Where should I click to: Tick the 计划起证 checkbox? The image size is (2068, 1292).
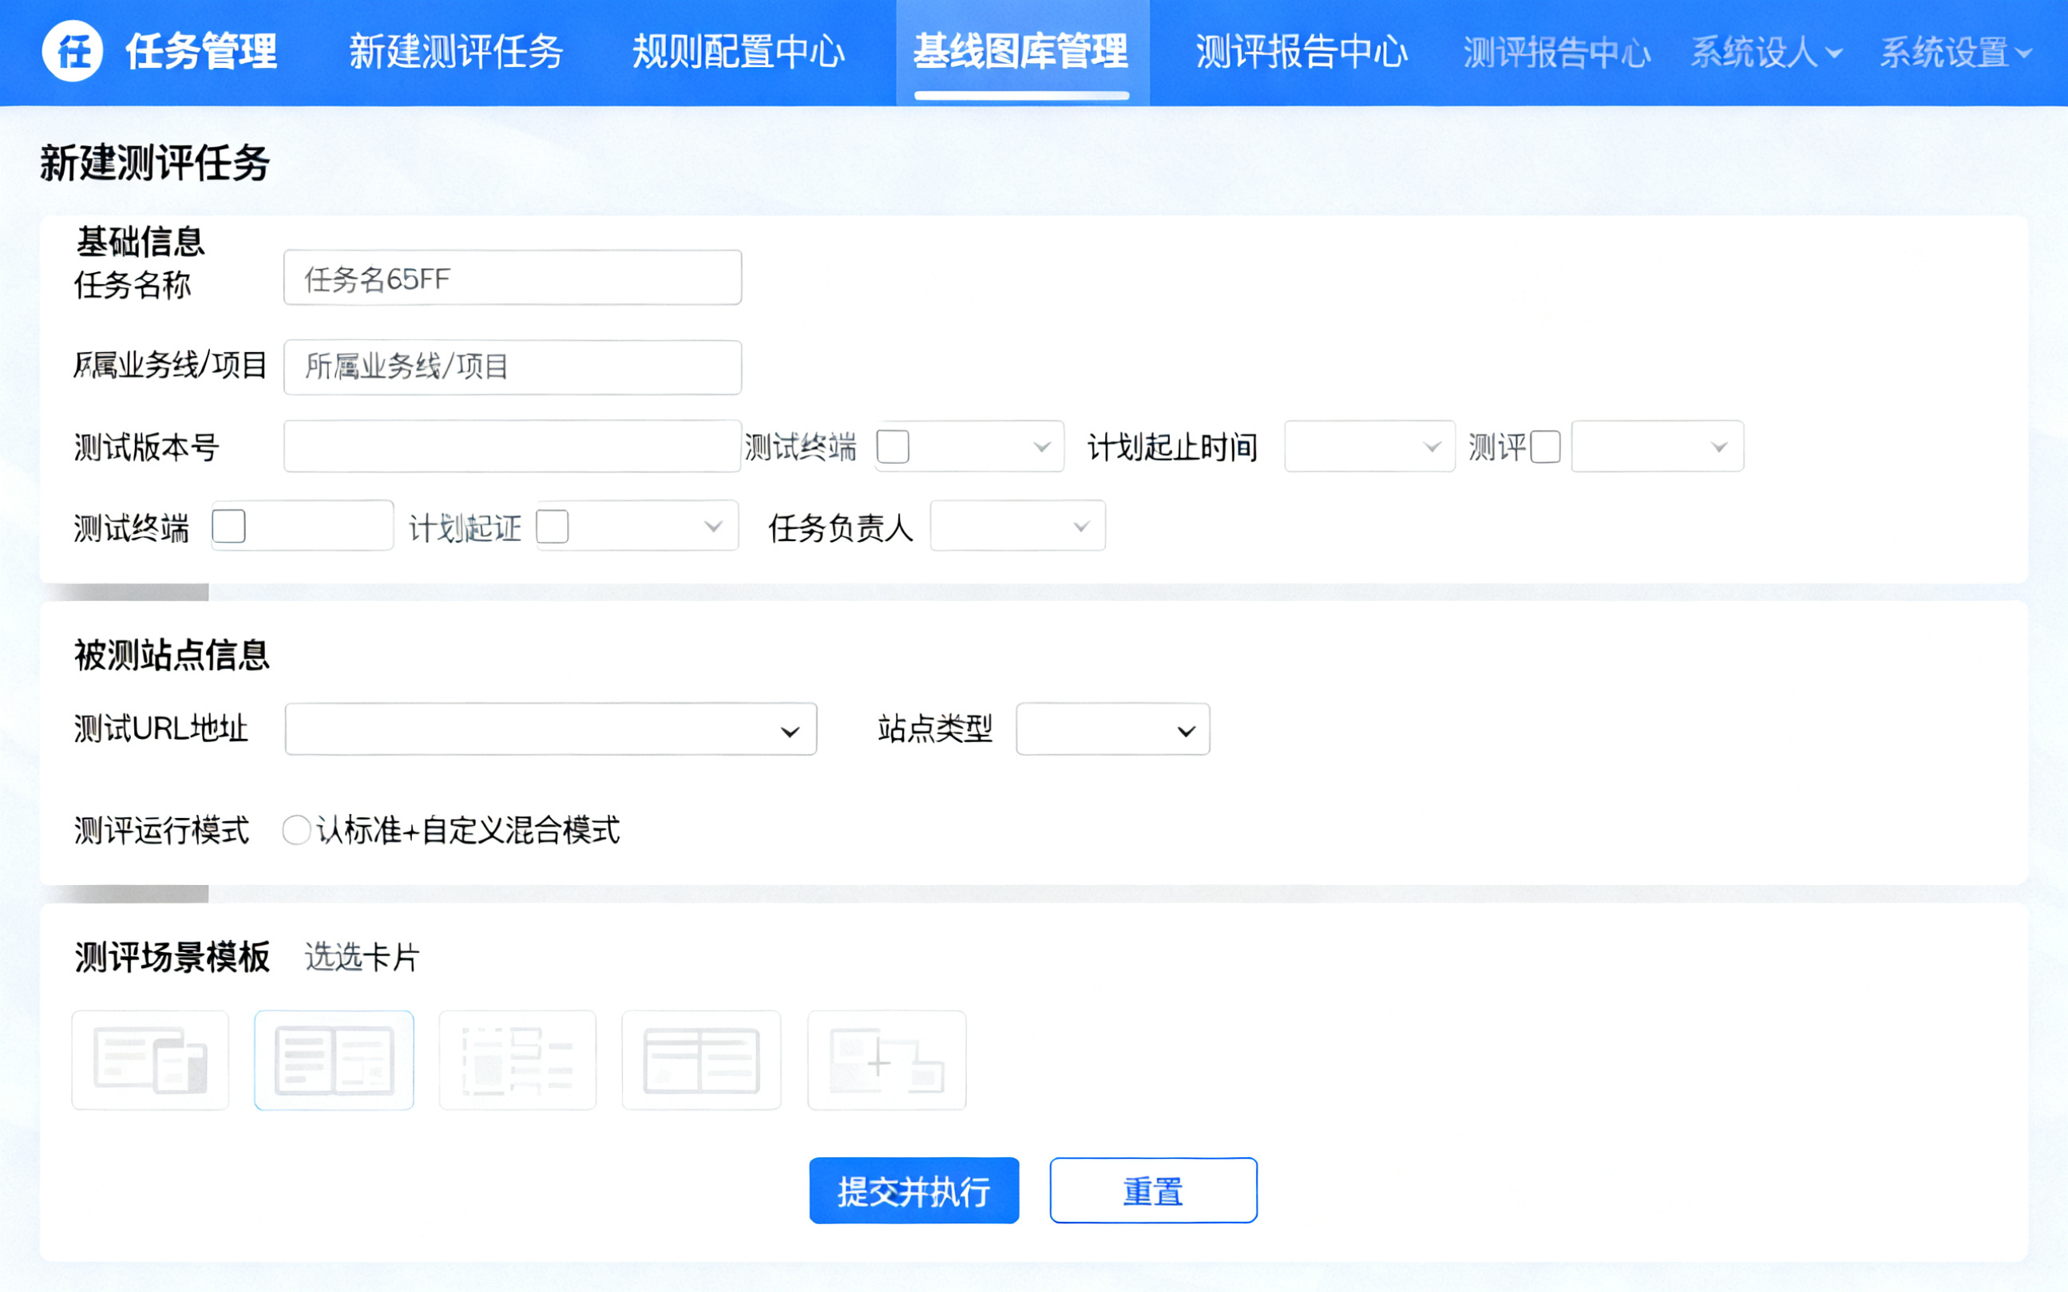coord(553,527)
